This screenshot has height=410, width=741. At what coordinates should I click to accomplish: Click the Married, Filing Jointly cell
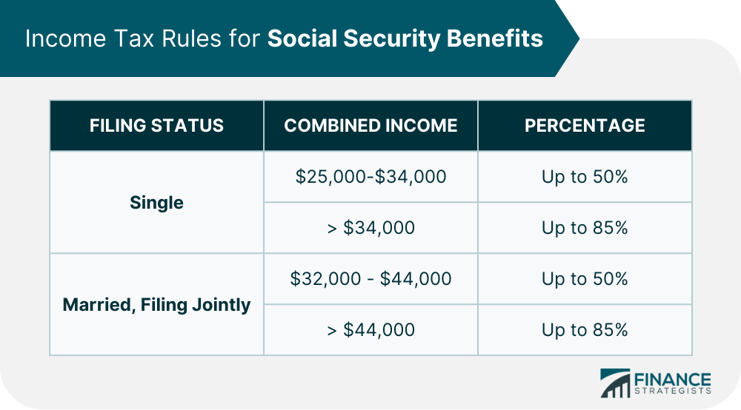(156, 304)
